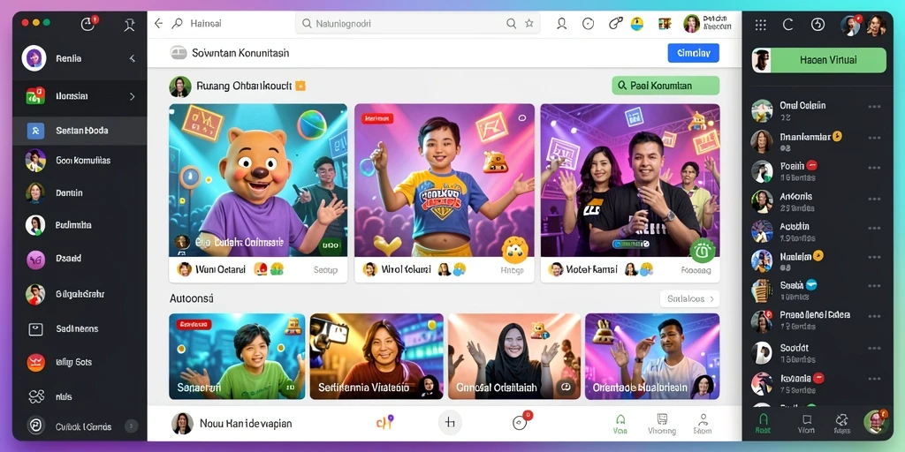Click the Renlia profile avatar
The width and height of the screenshot is (905, 452).
(x=34, y=58)
